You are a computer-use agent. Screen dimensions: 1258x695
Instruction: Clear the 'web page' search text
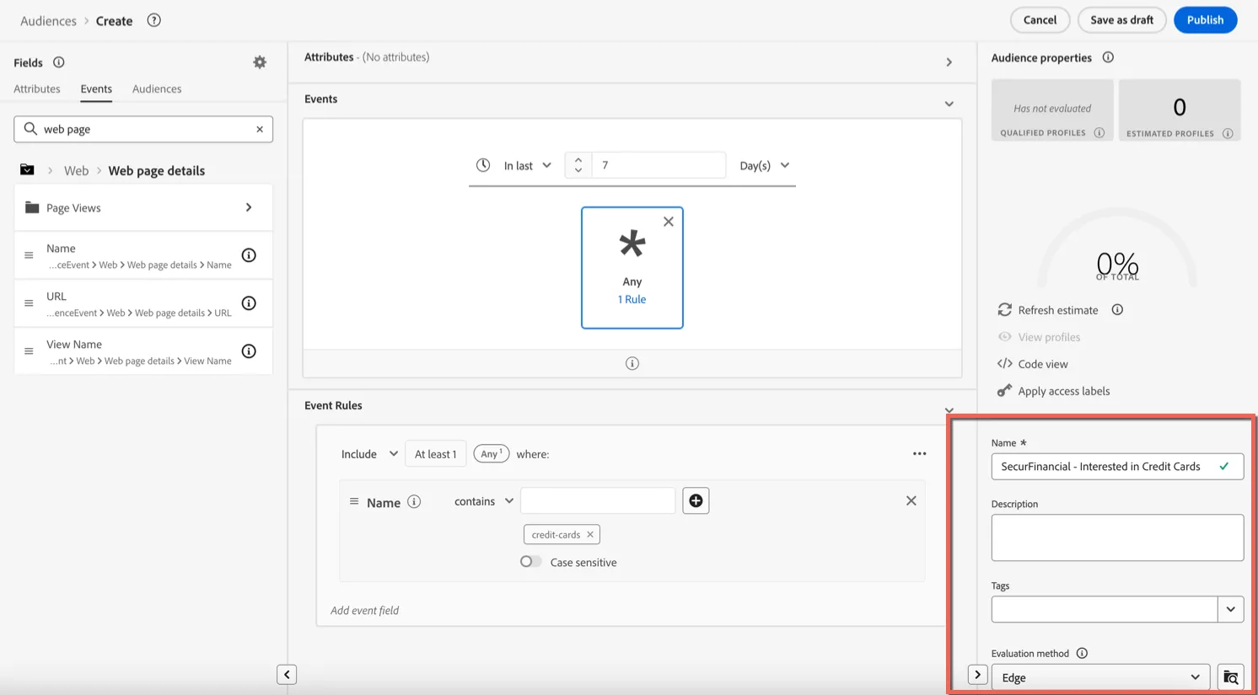point(260,129)
